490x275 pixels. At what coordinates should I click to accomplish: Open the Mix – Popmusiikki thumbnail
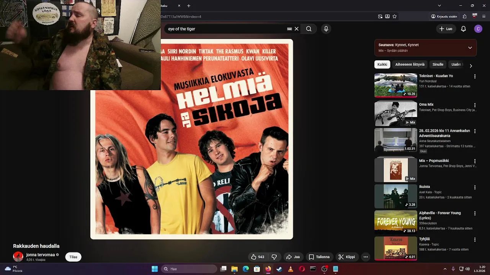[x=396, y=170]
